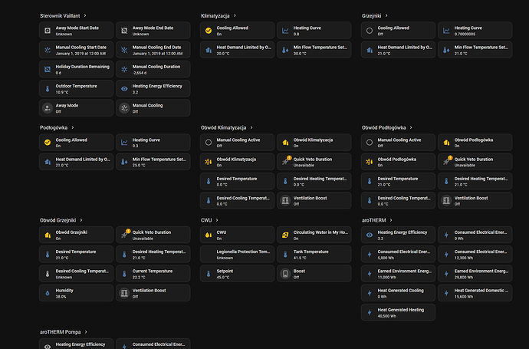The height and width of the screenshot is (349, 529).
Task: Click the Klimatyzacja Heating Curve chart icon
Action: point(285,31)
